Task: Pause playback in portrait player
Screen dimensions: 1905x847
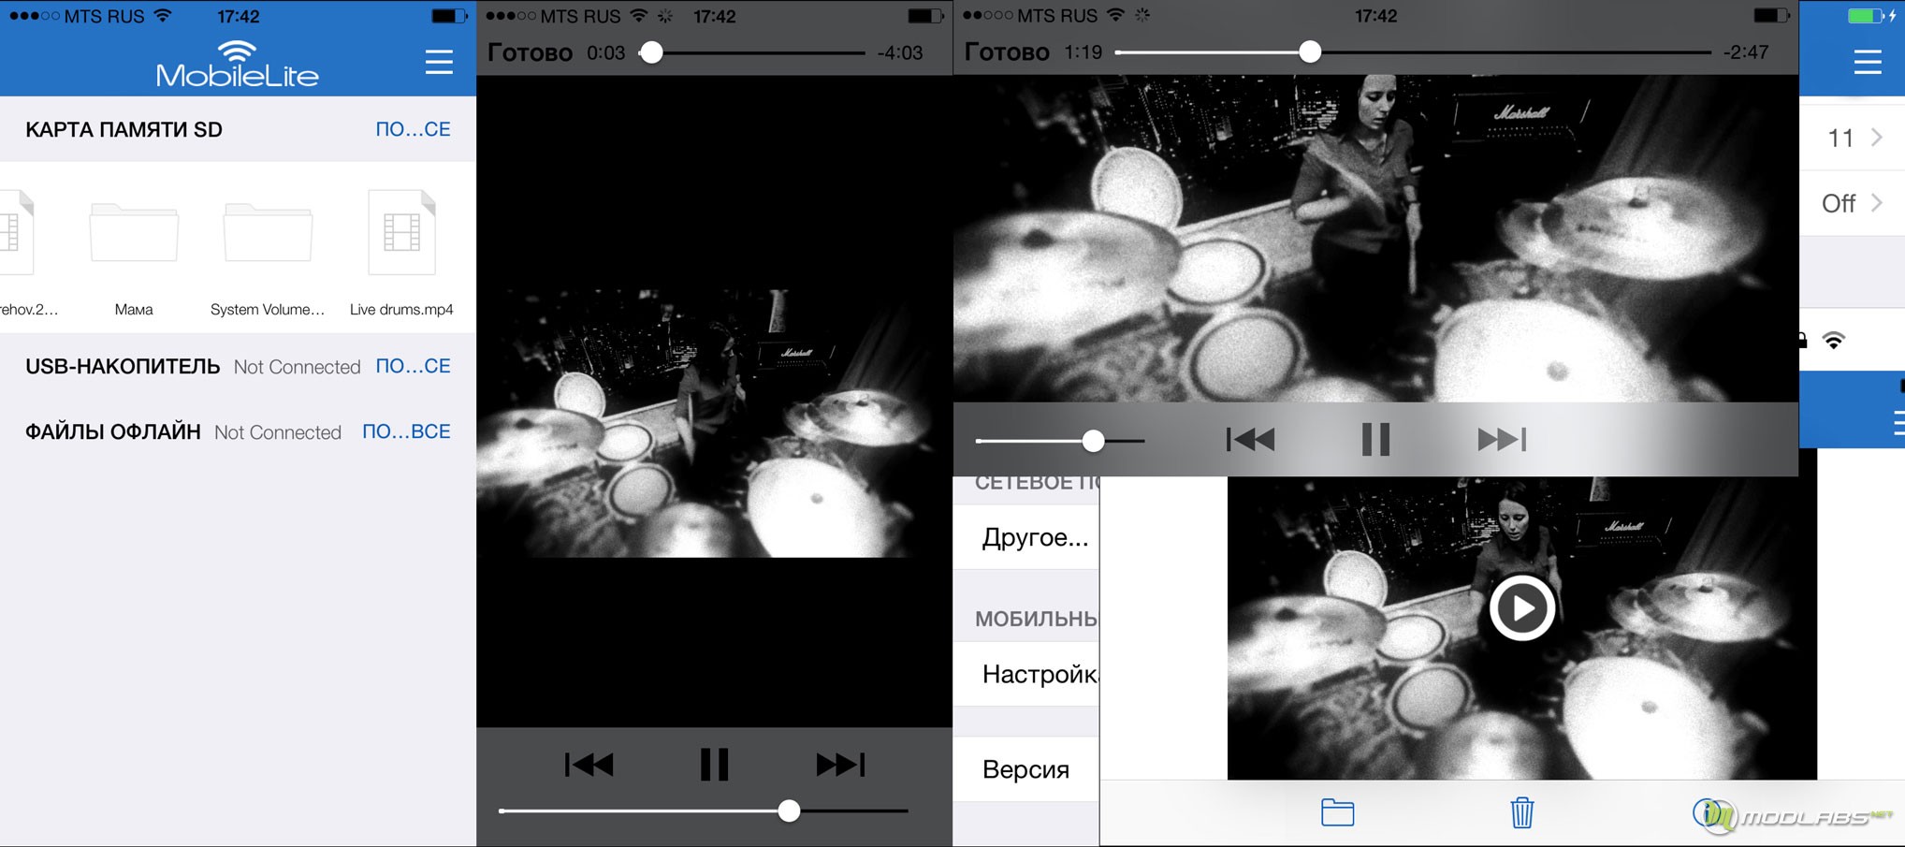Action: (714, 765)
